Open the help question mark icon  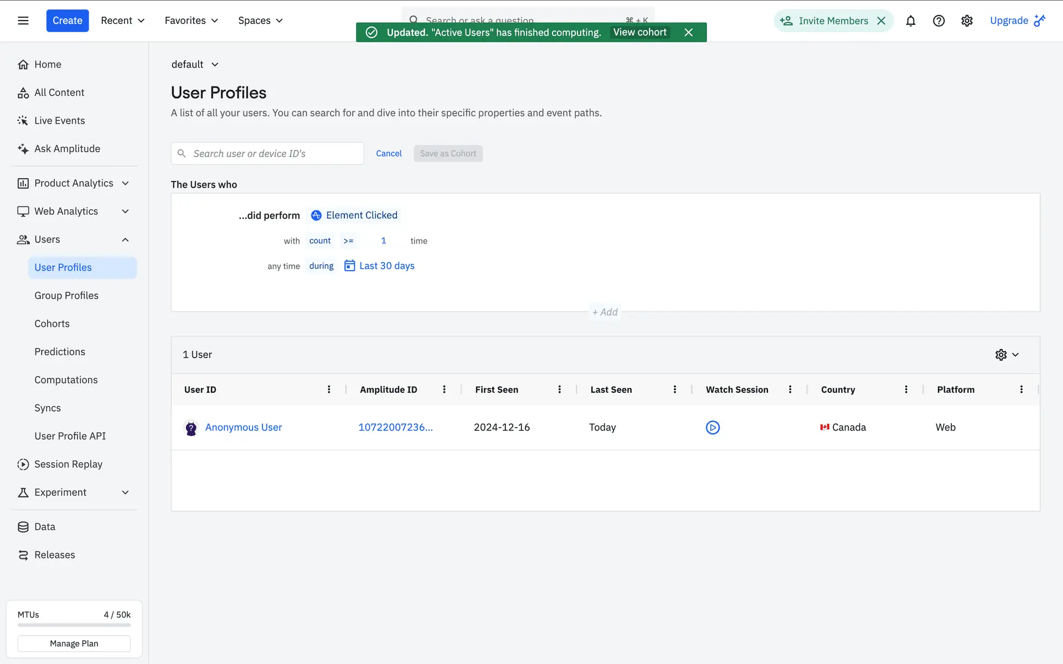(x=938, y=20)
